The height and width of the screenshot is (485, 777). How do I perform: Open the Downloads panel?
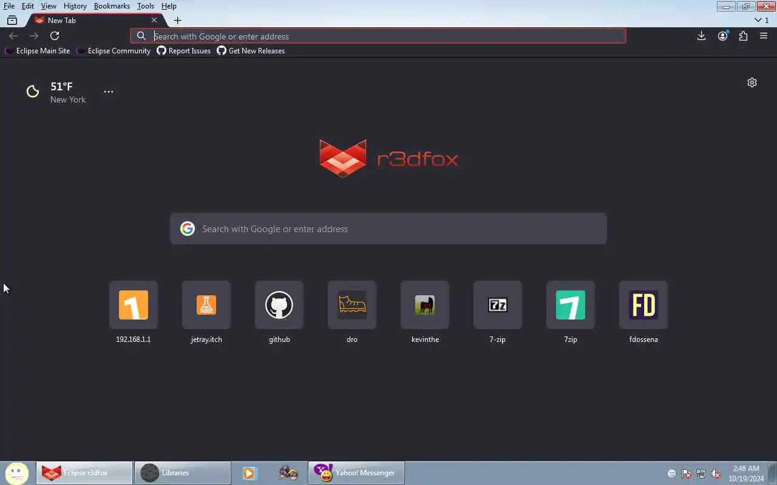(x=701, y=36)
